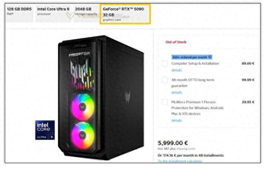
Task: Click the Intel Core Ultra 9 badge
Action: tap(45, 130)
